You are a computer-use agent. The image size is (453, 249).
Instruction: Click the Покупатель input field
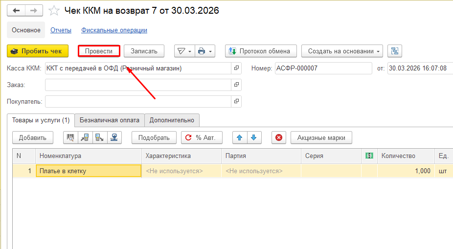point(138,101)
